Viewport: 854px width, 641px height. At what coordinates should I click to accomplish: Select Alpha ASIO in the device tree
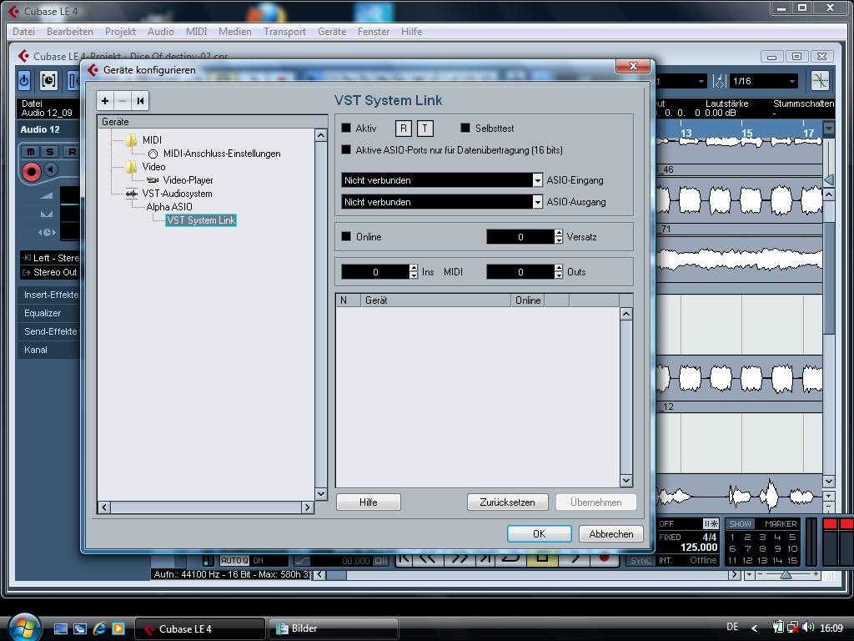pyautogui.click(x=169, y=207)
